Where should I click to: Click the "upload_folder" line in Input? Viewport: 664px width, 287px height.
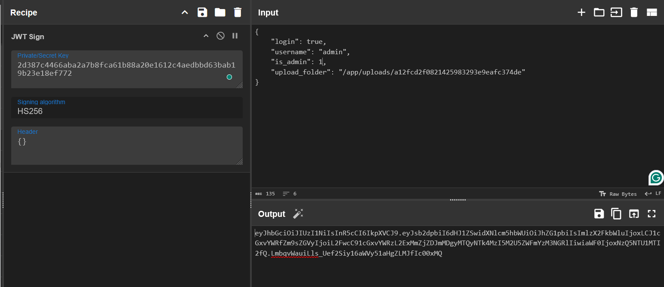pyautogui.click(x=398, y=72)
